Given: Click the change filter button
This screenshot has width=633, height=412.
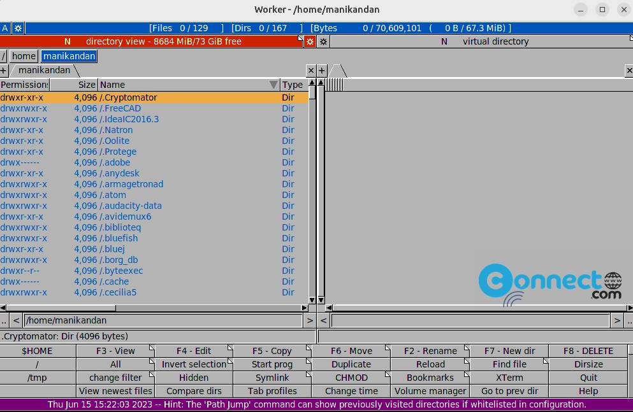Looking at the screenshot, I should 115,378.
